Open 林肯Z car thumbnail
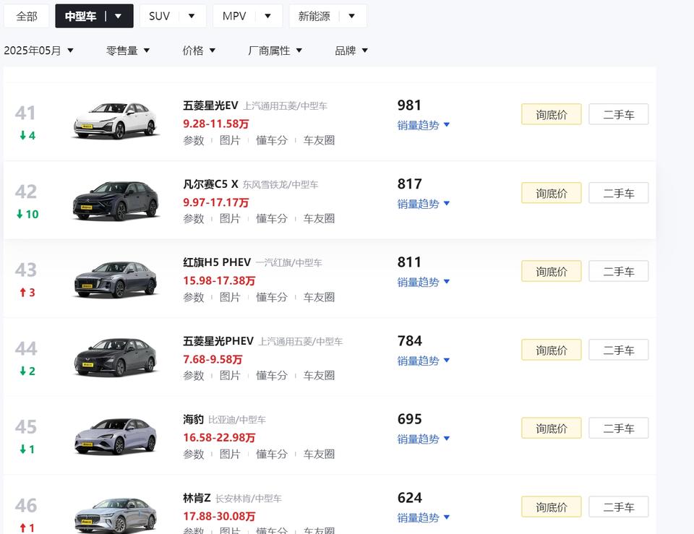The height and width of the screenshot is (534, 694). (116, 515)
